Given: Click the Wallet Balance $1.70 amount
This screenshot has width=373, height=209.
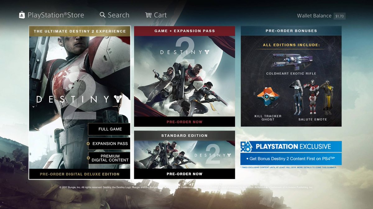Looking at the screenshot, I should [x=339, y=16].
